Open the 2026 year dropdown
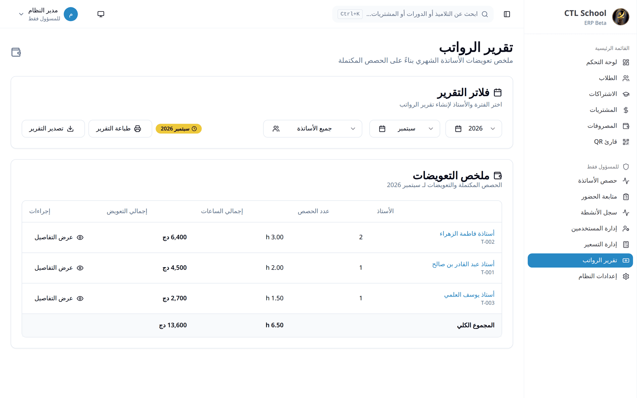 coord(473,129)
